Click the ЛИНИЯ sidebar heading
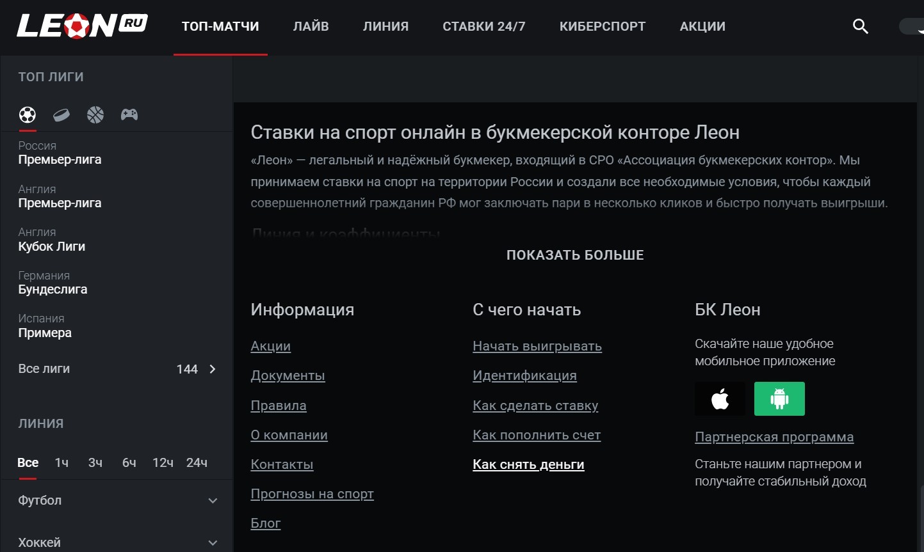The height and width of the screenshot is (552, 924). [x=41, y=423]
